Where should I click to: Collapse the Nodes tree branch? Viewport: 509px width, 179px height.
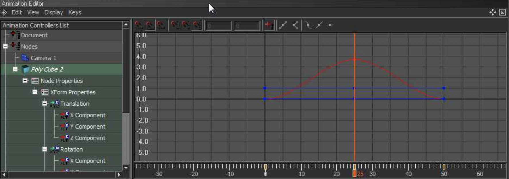5,46
